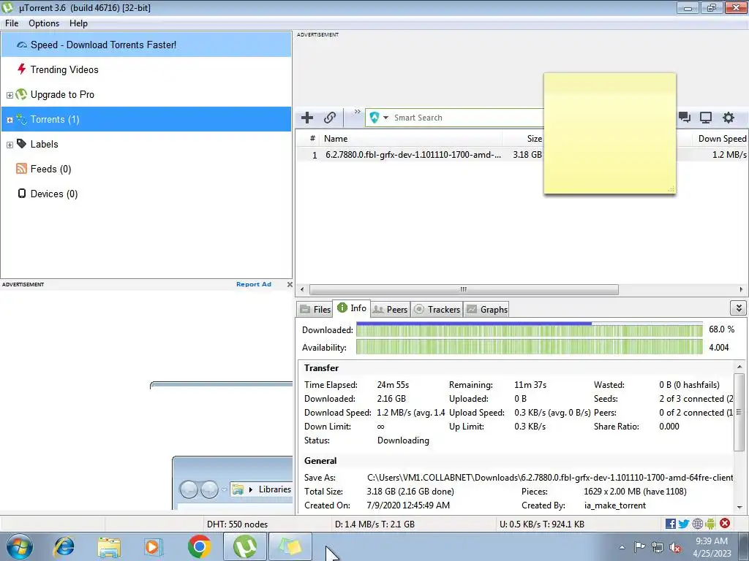Click the globe web icon in status bar
This screenshot has height=561, width=749.
tap(697, 524)
